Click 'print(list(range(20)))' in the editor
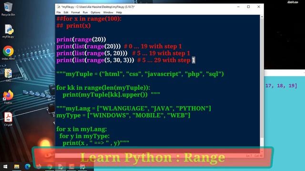 tap(89, 47)
